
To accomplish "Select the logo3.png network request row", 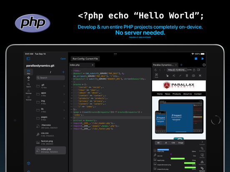I will click(175, 159).
